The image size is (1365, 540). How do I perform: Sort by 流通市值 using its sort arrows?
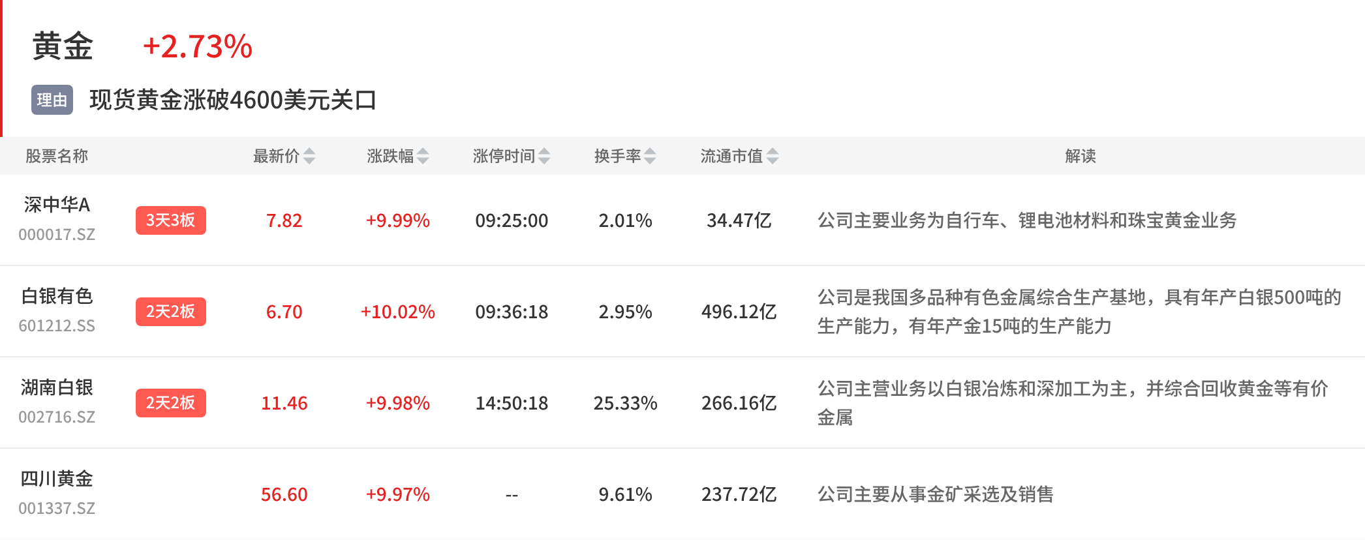click(x=773, y=156)
